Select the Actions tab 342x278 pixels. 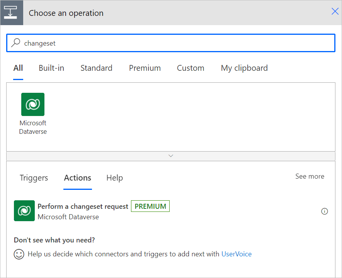tap(78, 178)
